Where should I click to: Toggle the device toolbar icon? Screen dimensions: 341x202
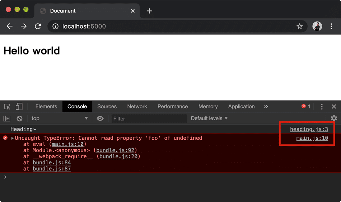[x=19, y=107]
